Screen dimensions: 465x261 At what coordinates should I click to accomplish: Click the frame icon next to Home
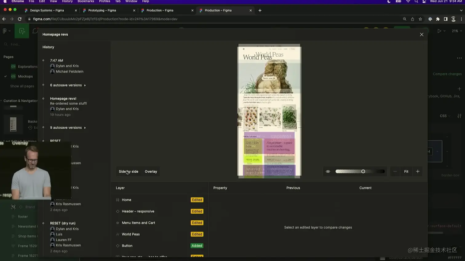click(x=117, y=200)
